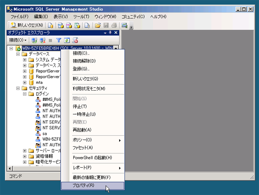Choose 接続解除(D) from context menu
Screen dimensions: 259x195
coord(93,61)
